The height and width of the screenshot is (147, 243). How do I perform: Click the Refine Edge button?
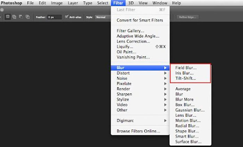pyautogui.click(x=188, y=17)
